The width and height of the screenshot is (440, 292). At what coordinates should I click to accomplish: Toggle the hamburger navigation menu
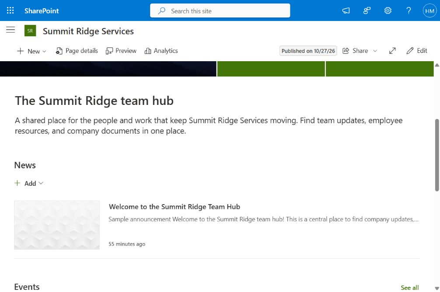click(10, 30)
